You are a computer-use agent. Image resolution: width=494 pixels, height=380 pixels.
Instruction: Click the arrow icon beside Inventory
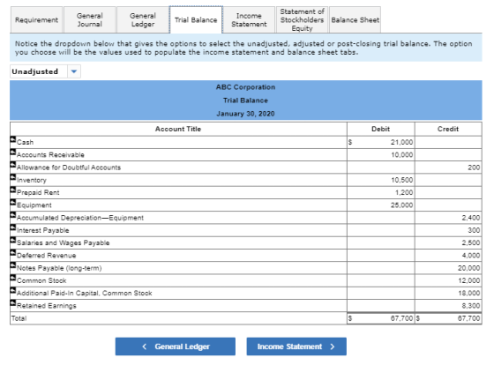(x=13, y=177)
